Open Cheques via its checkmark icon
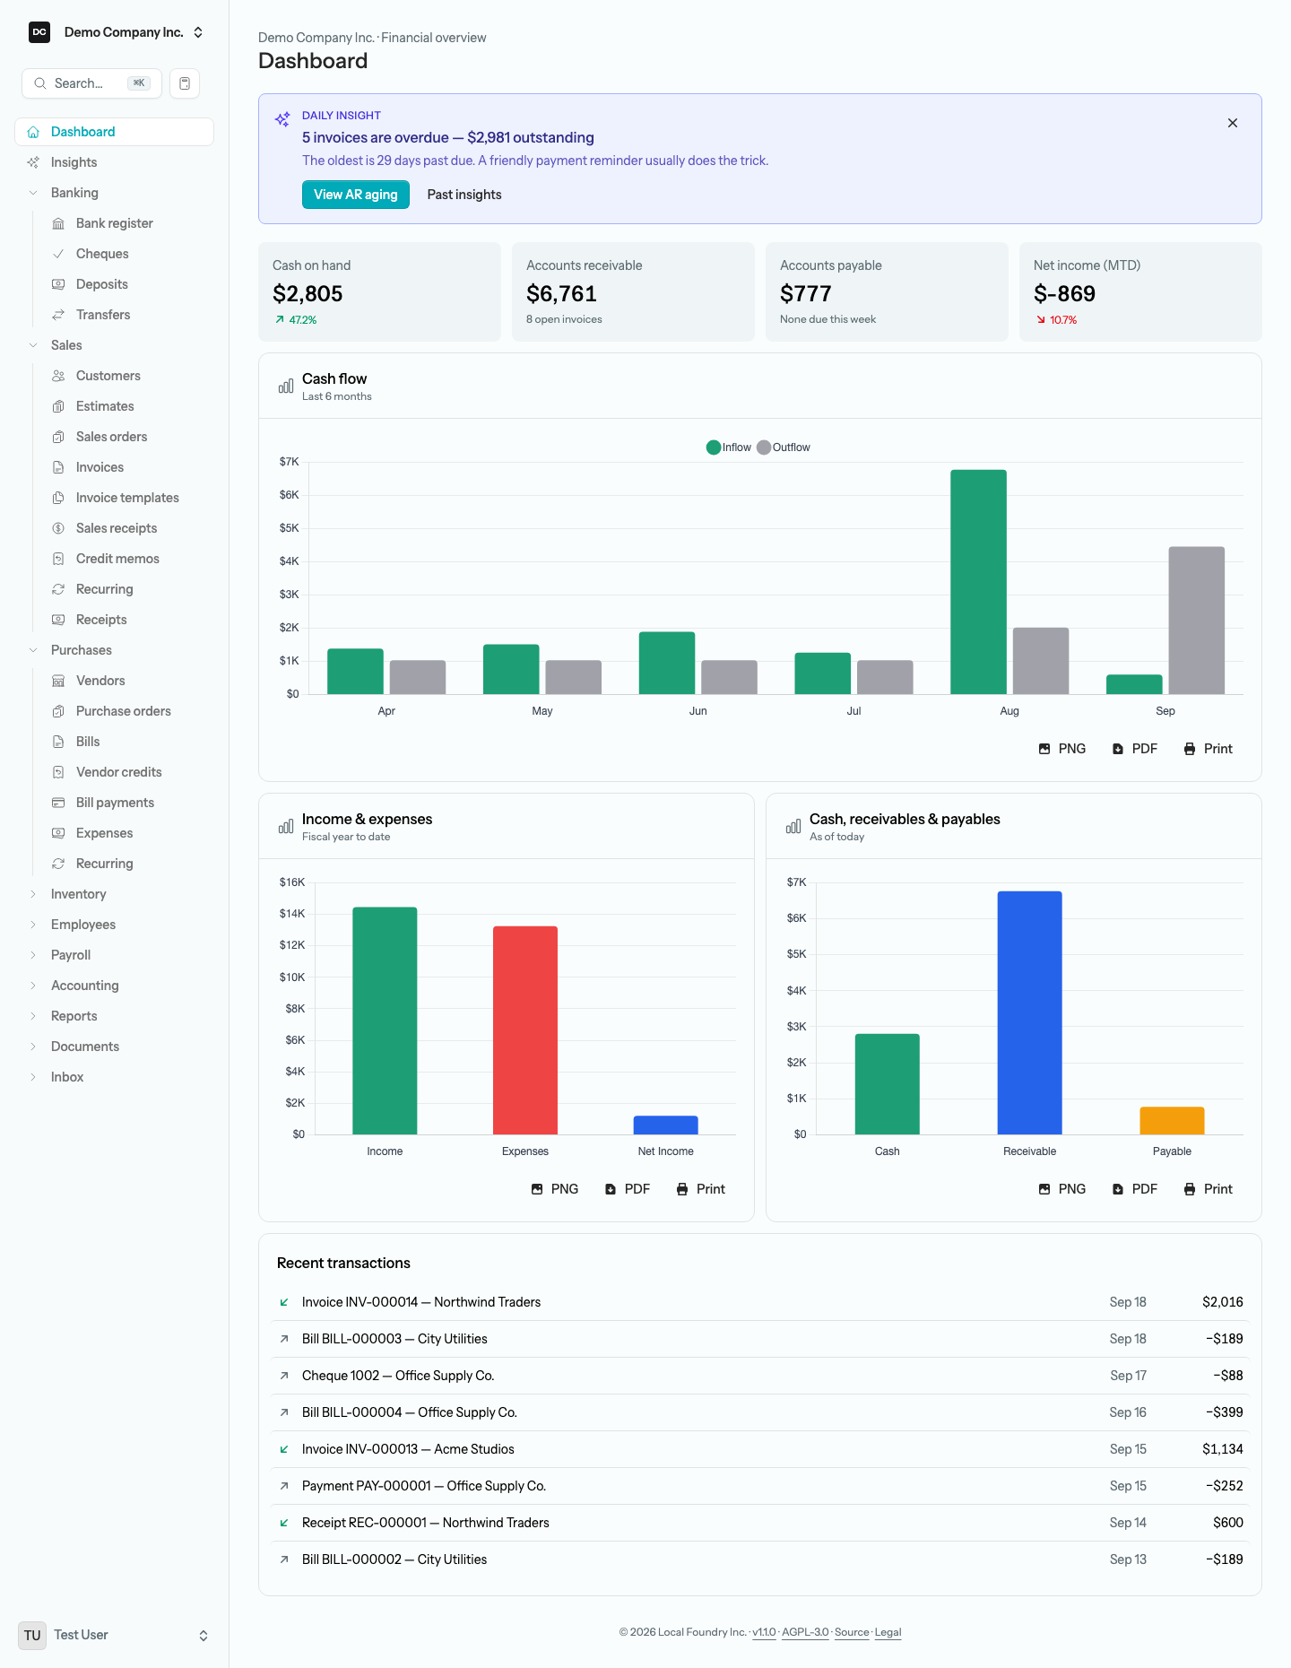Image resolution: width=1291 pixels, height=1668 pixels. point(58,254)
